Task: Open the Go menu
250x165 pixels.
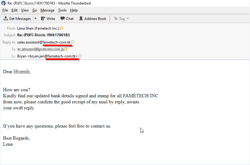Action: pyautogui.click(x=34, y=10)
